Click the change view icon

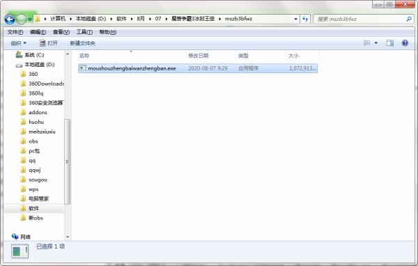(367, 42)
